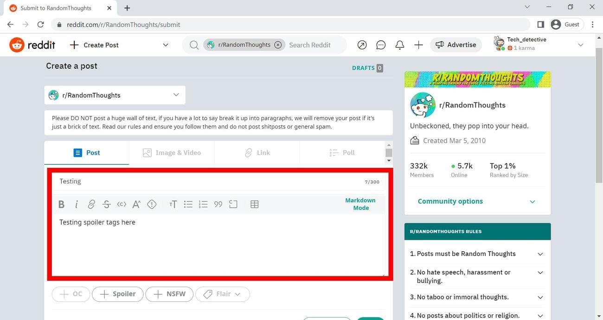Screen dimensions: 603x320
Task: Insert a table into the post
Action: tap(254, 205)
